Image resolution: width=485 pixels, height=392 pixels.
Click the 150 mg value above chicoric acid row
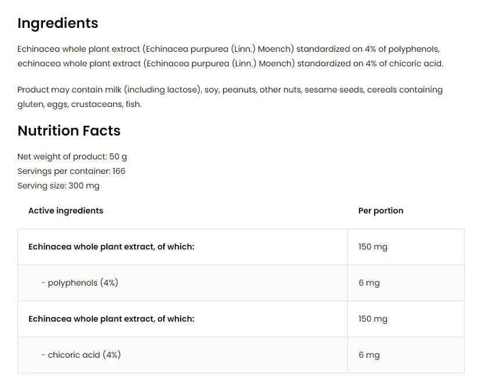(372, 319)
